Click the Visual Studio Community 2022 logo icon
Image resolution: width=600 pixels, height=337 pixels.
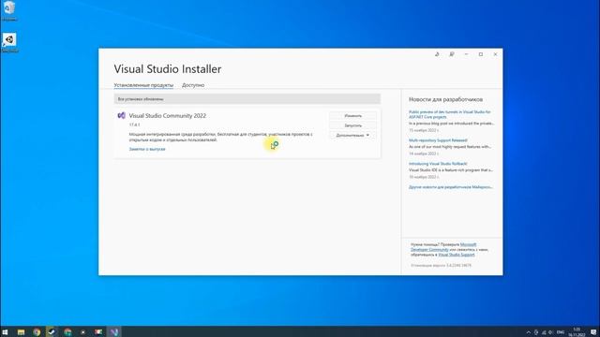click(x=121, y=115)
